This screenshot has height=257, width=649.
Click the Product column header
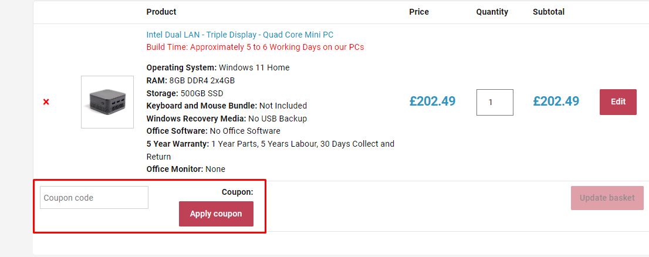click(x=161, y=12)
